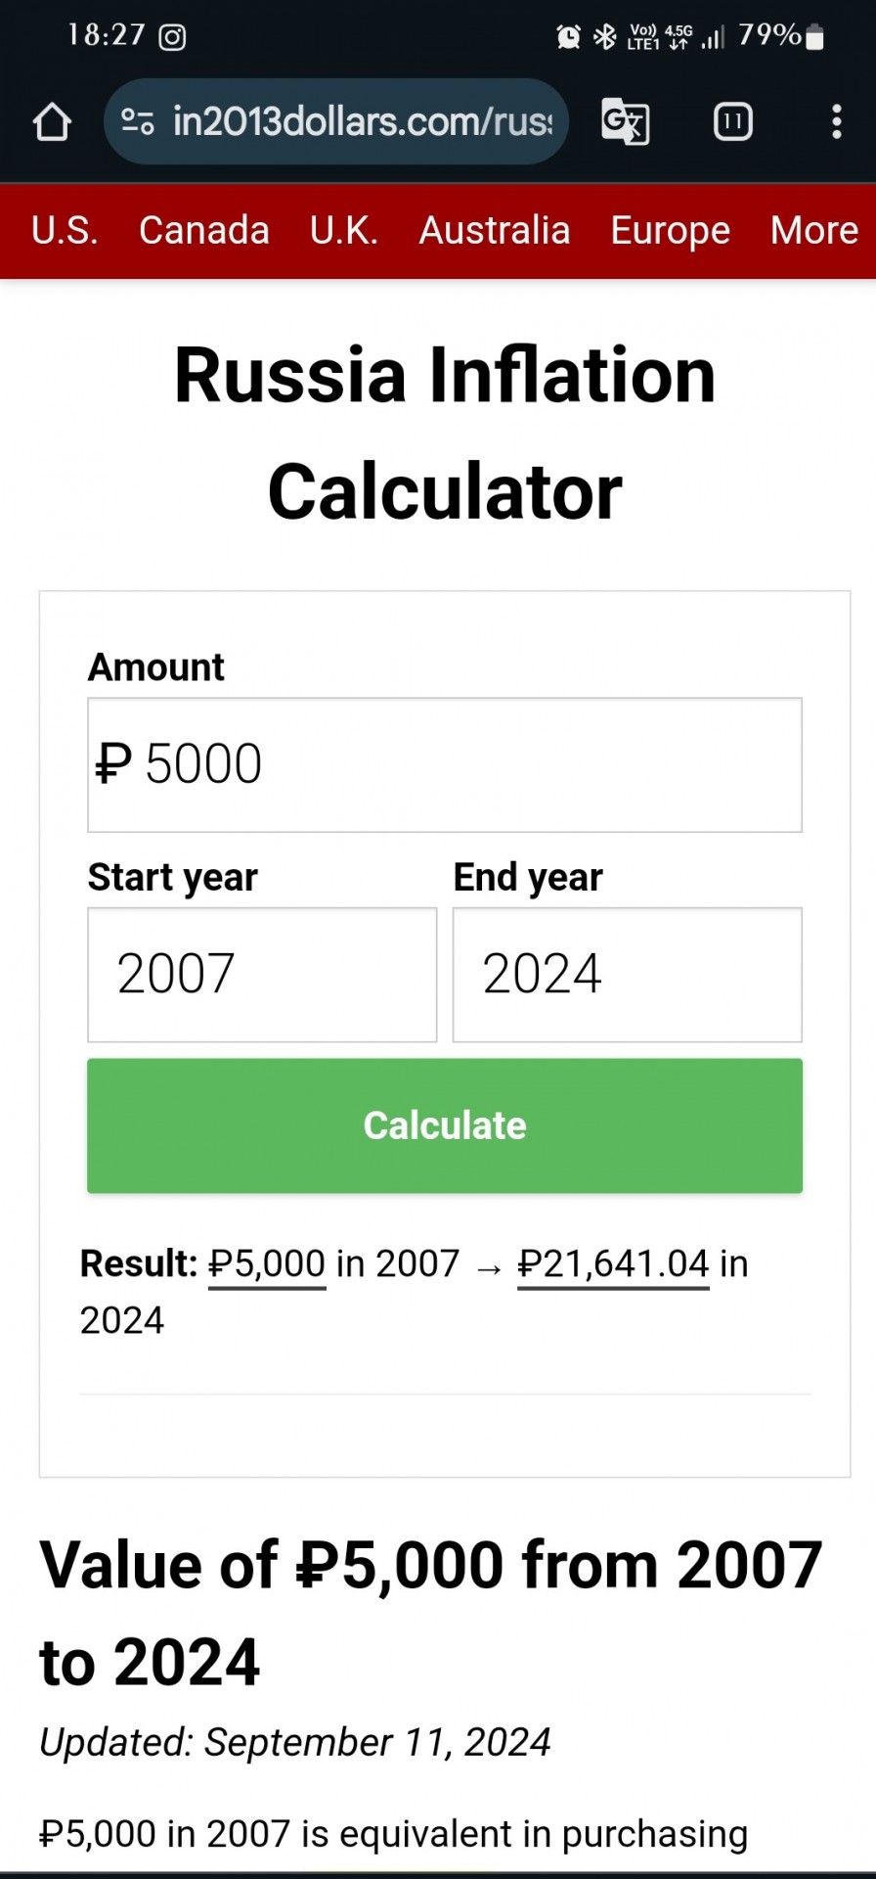
Task: Click the green Calculate button
Action: click(445, 1125)
